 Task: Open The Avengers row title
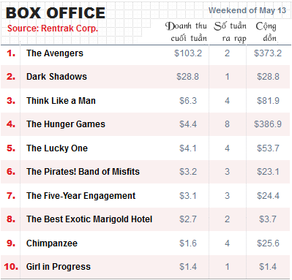point(55,53)
